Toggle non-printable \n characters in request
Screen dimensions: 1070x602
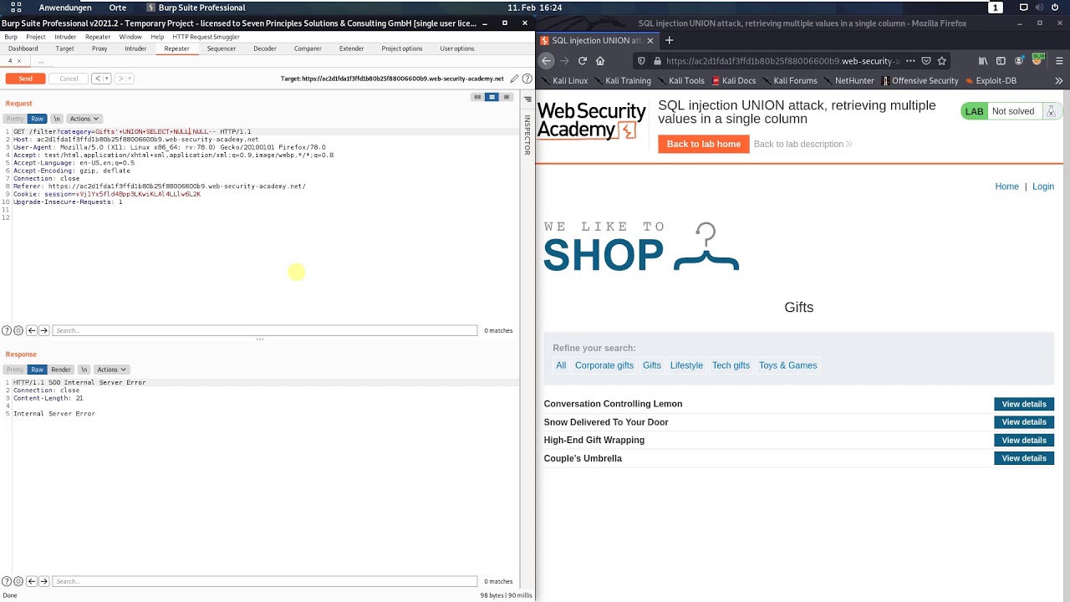pos(57,119)
